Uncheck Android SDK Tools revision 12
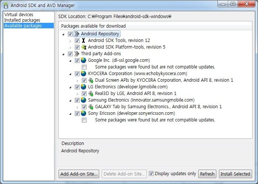The width and height of the screenshot is (258, 184). (77, 40)
